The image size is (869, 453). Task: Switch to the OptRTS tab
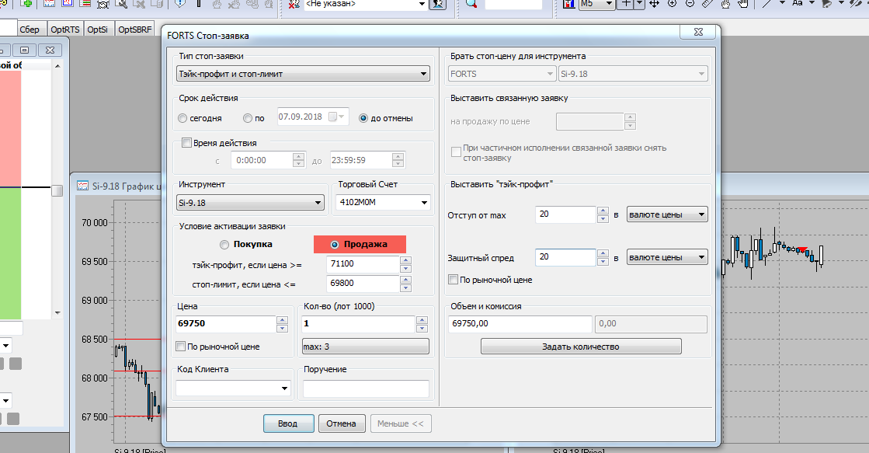tap(64, 30)
